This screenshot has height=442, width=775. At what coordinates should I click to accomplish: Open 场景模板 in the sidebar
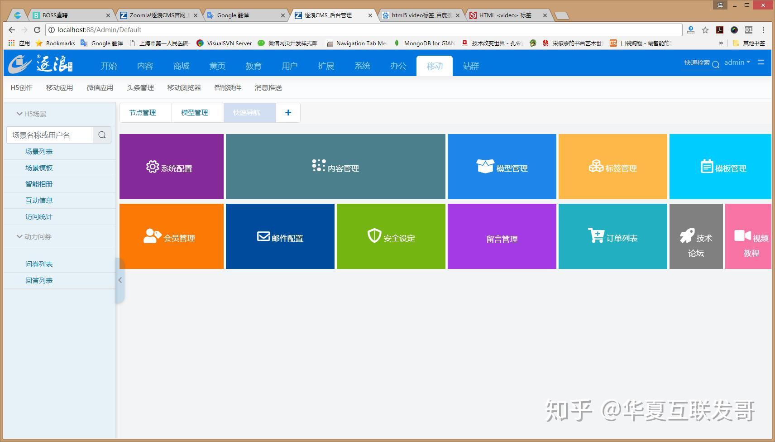(39, 168)
